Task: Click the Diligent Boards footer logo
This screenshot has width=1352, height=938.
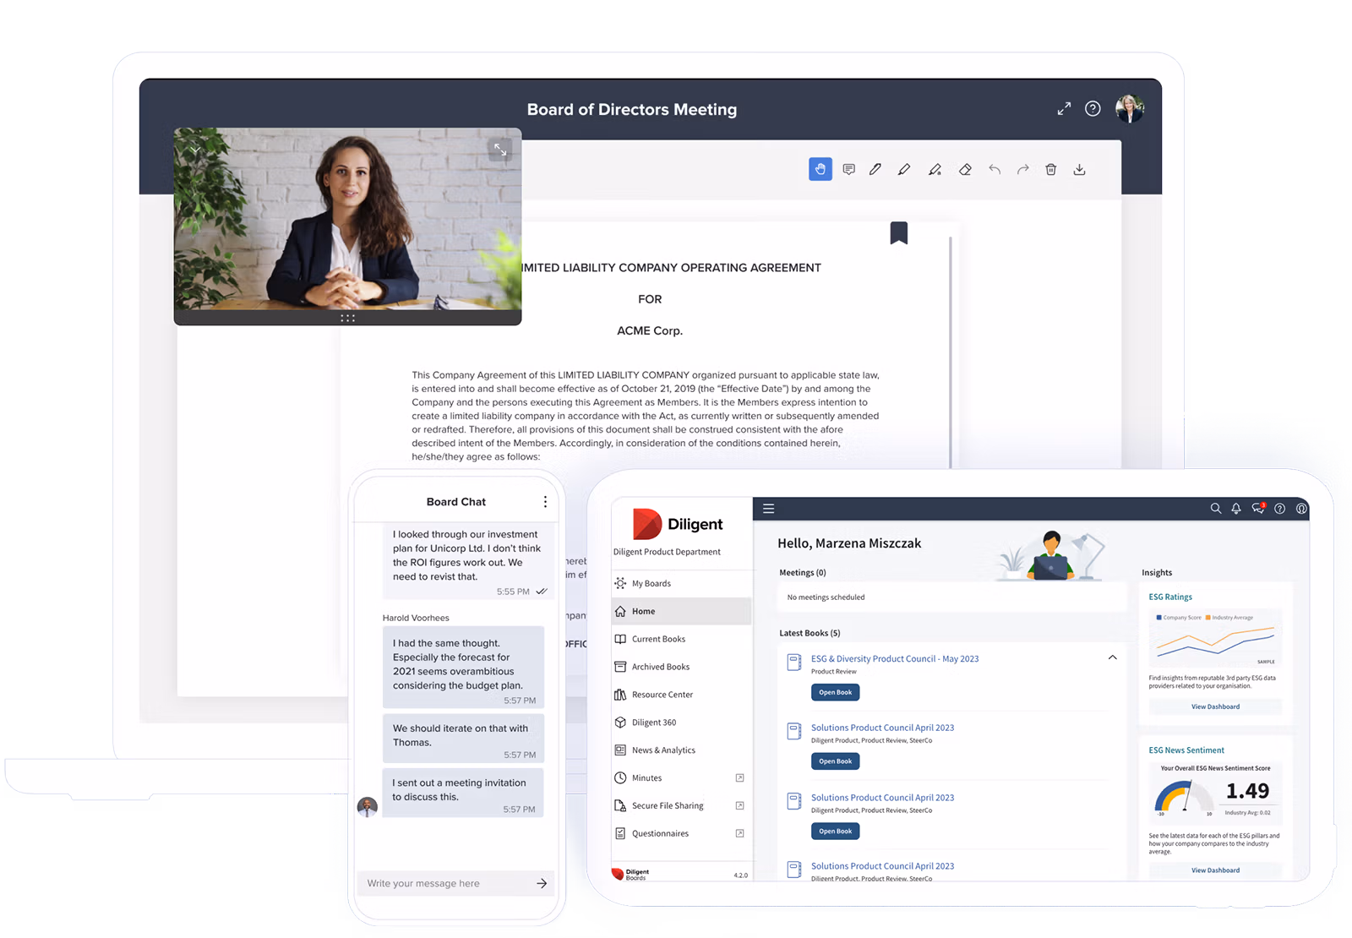Action: tap(631, 874)
